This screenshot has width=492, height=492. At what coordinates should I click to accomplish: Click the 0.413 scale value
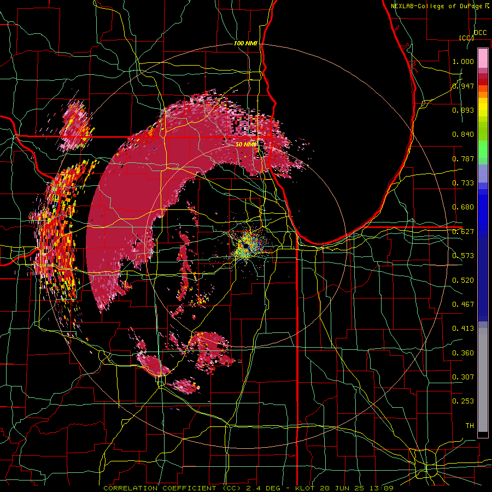(x=463, y=329)
